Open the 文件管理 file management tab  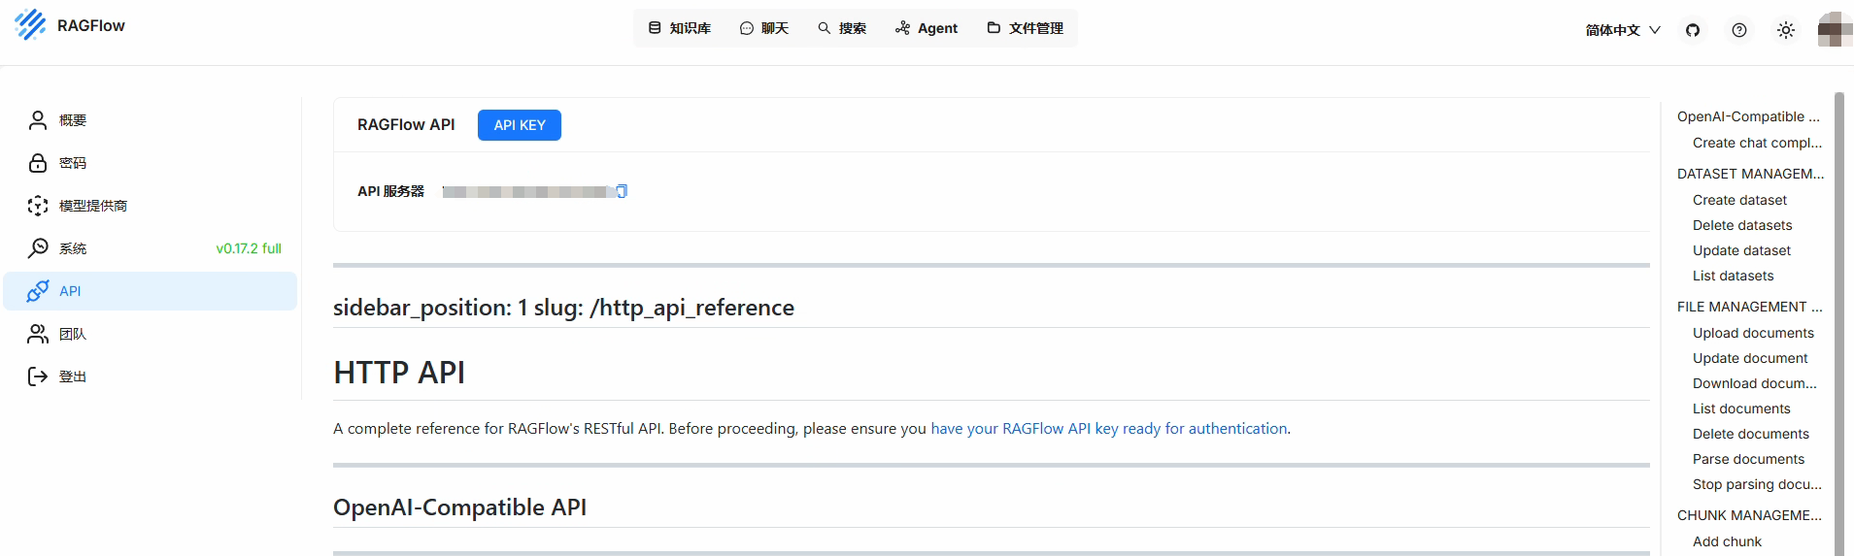pos(1026,28)
